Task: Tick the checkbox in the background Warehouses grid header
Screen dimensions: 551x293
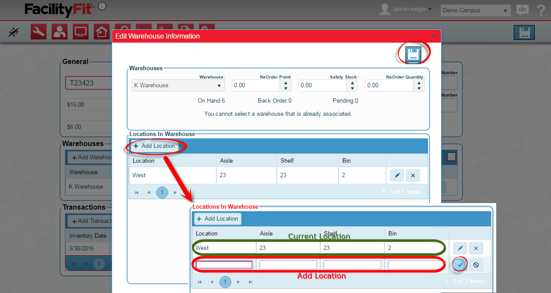Action: pyautogui.click(x=451, y=156)
